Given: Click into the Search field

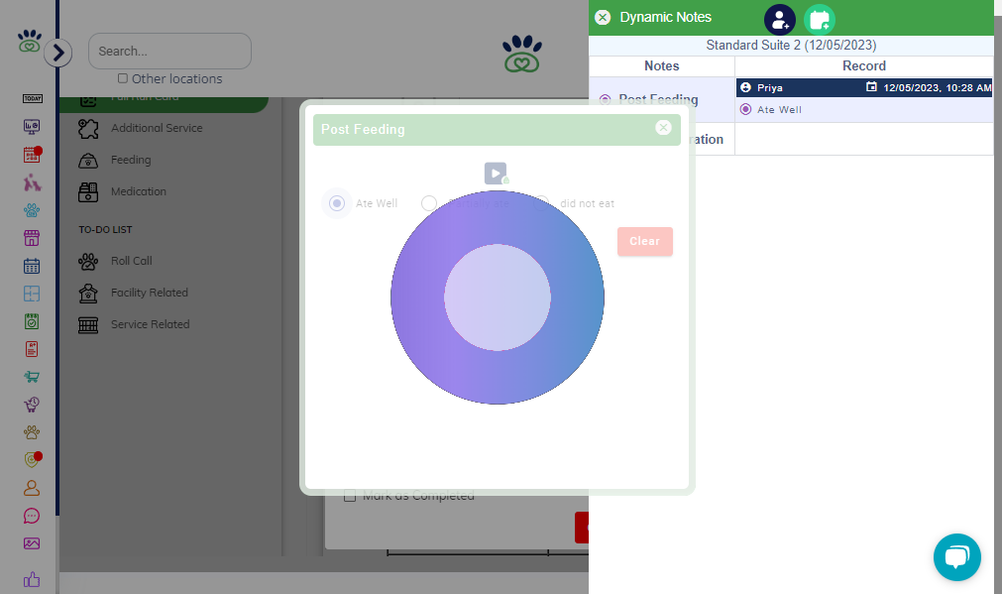Looking at the screenshot, I should click(x=169, y=52).
